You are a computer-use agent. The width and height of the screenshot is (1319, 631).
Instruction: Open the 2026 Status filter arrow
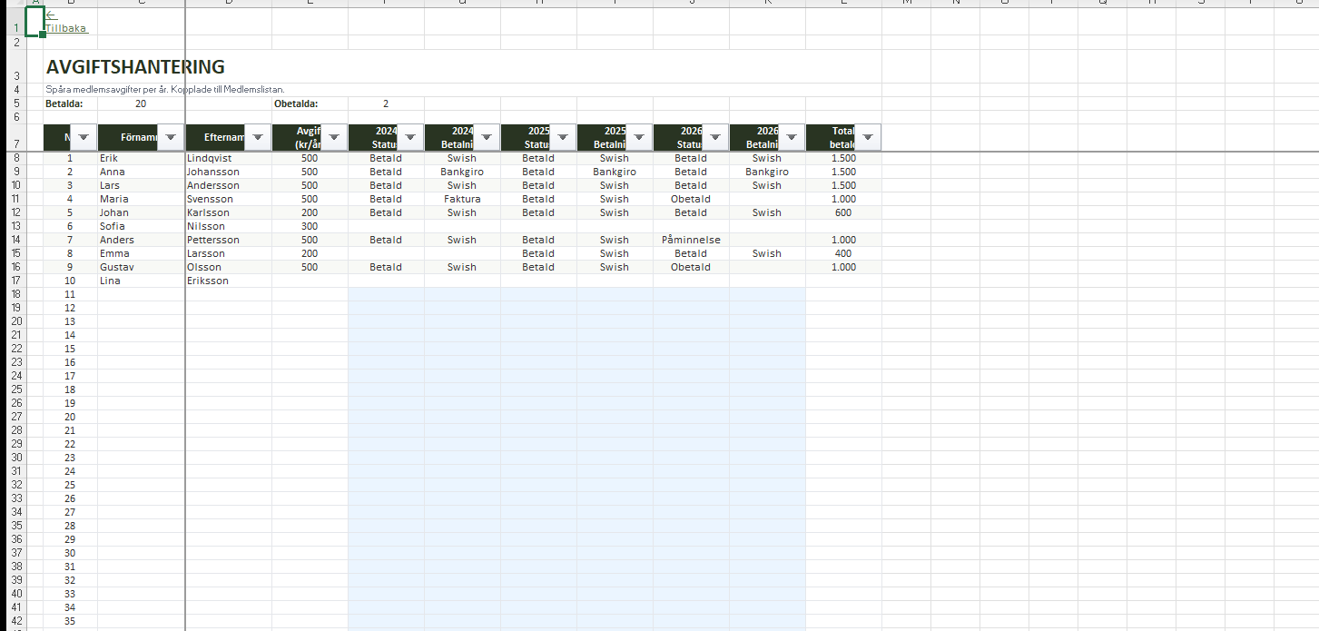pyautogui.click(x=714, y=137)
